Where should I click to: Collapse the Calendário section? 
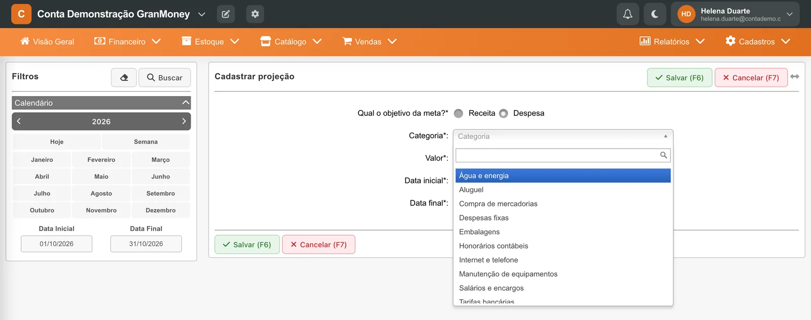pyautogui.click(x=186, y=103)
